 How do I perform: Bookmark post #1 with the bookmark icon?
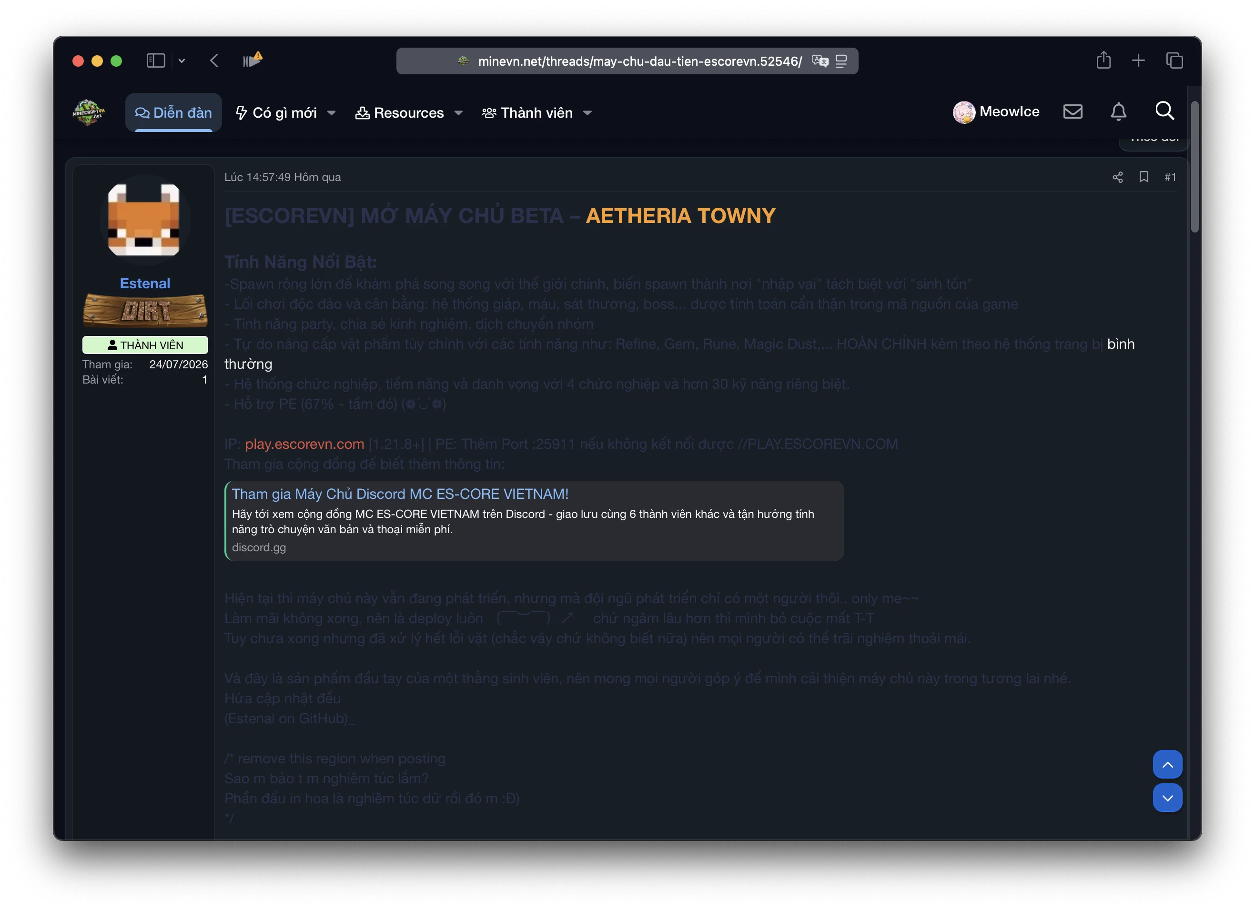[1144, 177]
